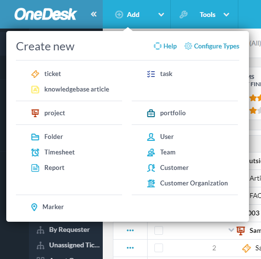Click the OneDesk logo
The width and height of the screenshot is (261, 259).
(x=45, y=14)
